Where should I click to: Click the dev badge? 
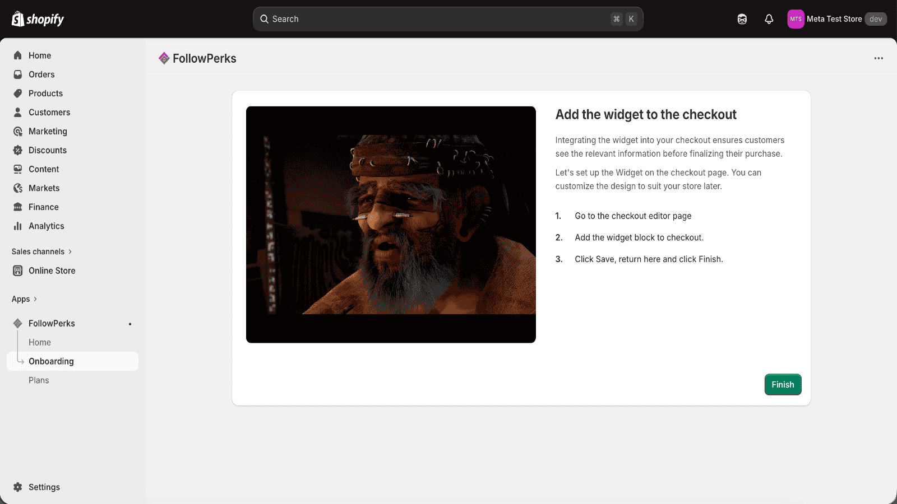coord(876,19)
